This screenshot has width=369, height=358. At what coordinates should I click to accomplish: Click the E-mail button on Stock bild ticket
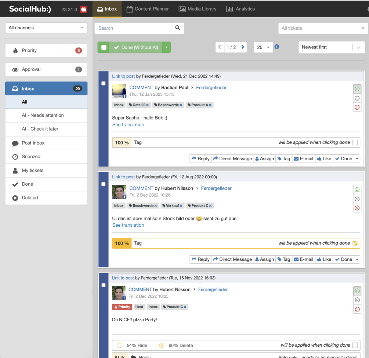tap(304, 259)
